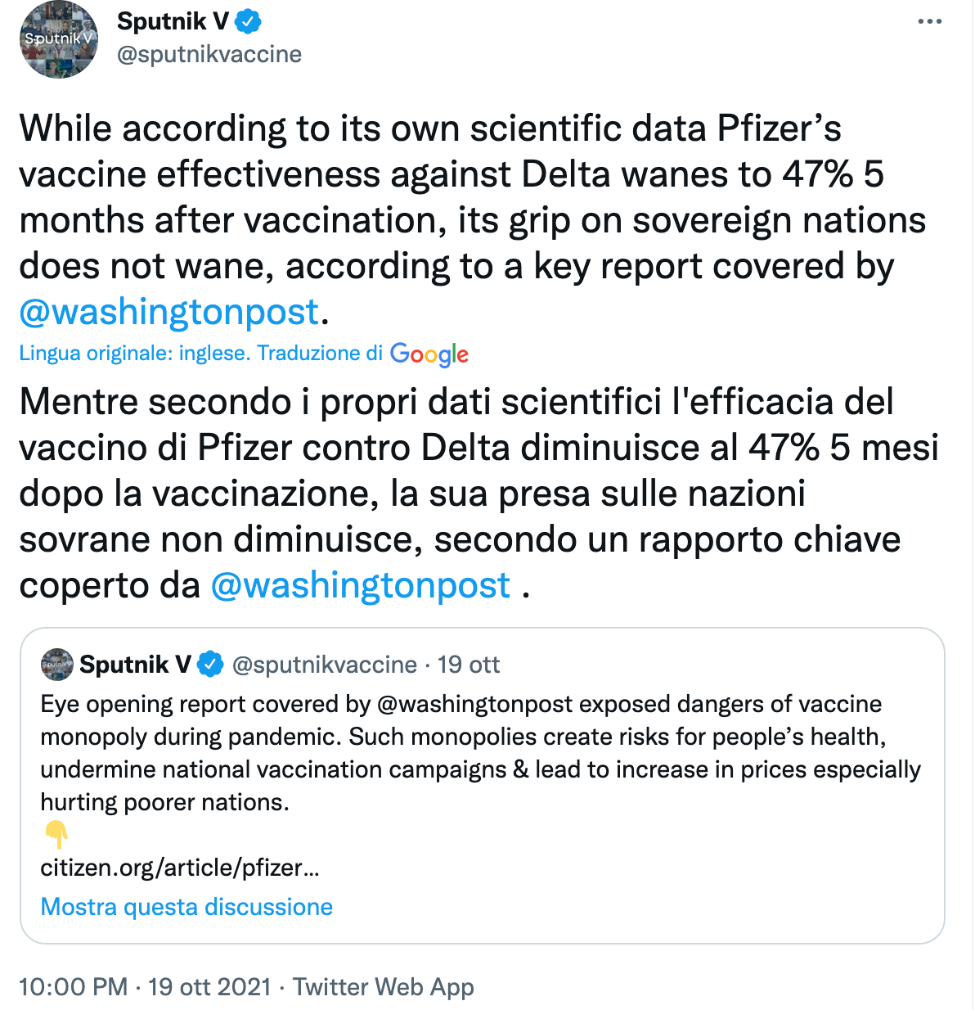This screenshot has width=975, height=1010.
Task: Click the @sputnikvaccine handle in the quoted tweet
Action: point(325,665)
